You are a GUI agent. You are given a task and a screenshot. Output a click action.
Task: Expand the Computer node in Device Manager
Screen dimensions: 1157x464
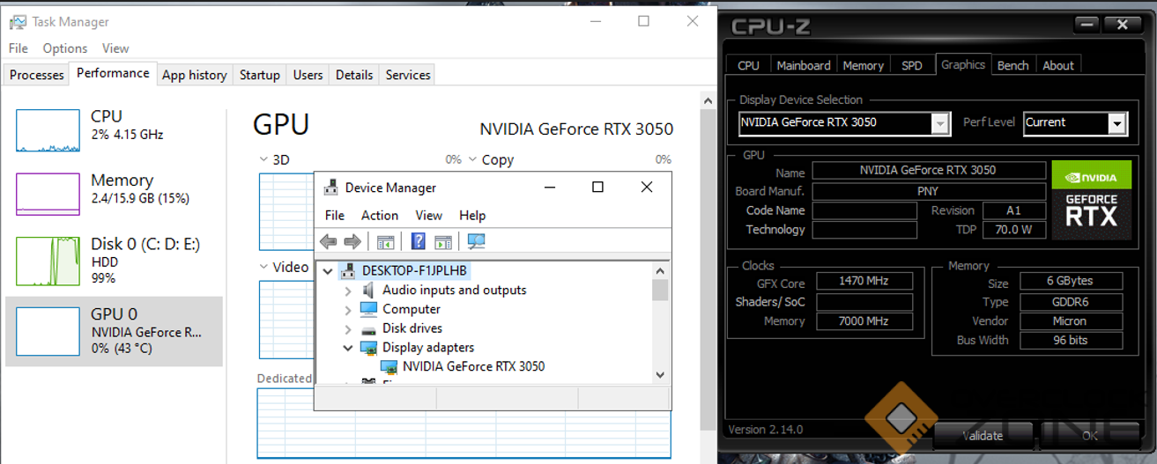point(347,309)
